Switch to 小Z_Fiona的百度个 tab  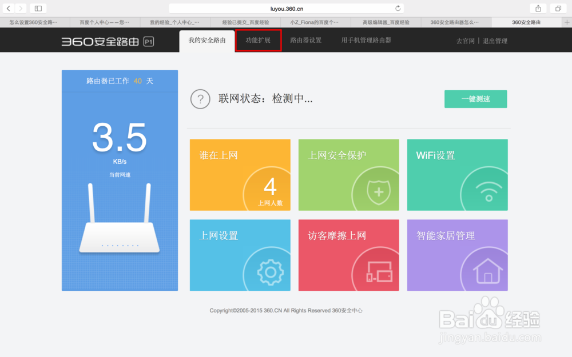point(316,22)
